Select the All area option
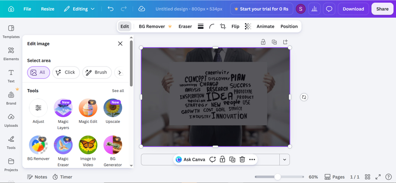396x183 pixels. click(x=38, y=73)
